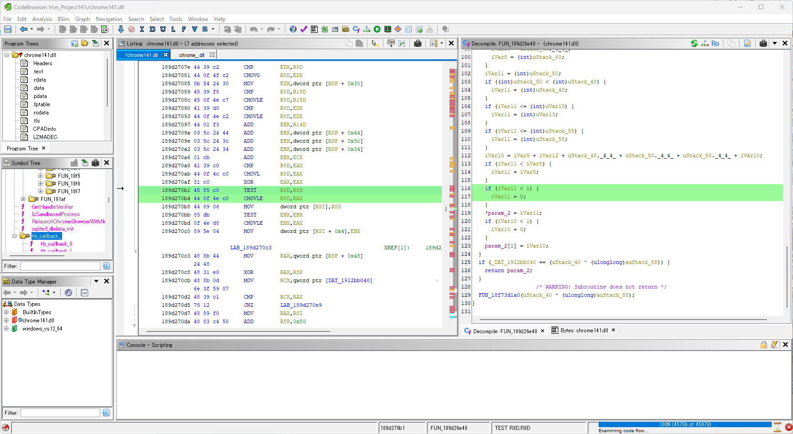
Task: Collapse the tls_callback_ folder node
Action: 15,236
